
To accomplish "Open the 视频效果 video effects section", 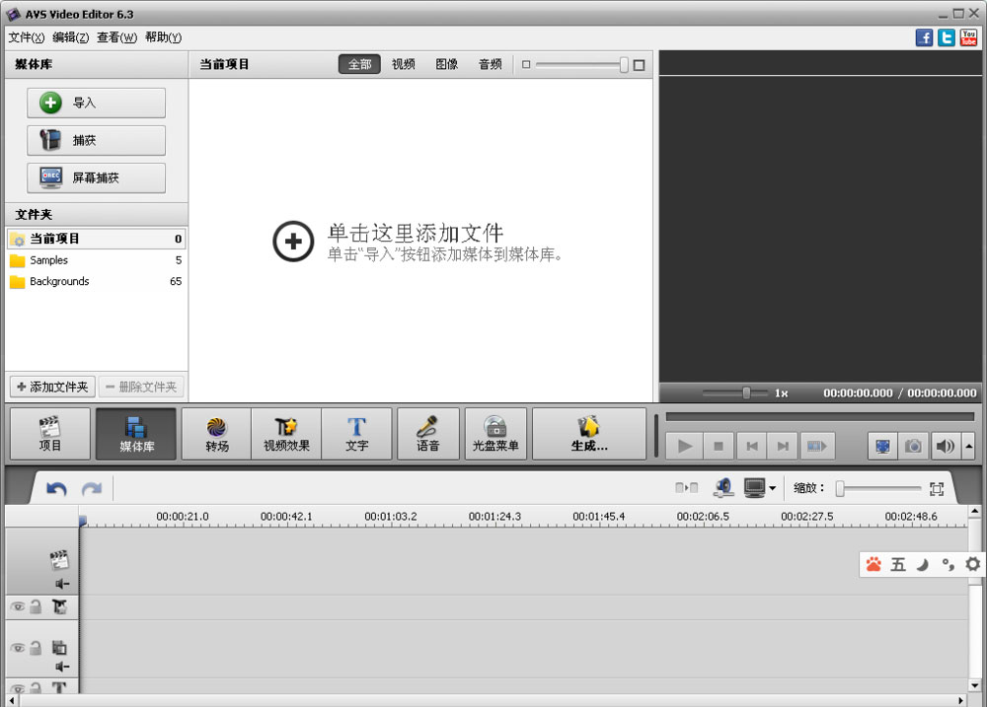I will pos(286,434).
